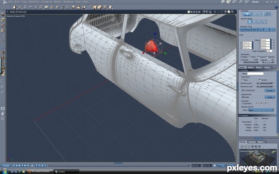Toggle the Symmetry checkbox
Image resolution: width=279 pixels, height=174 pixels.
tap(242, 103)
